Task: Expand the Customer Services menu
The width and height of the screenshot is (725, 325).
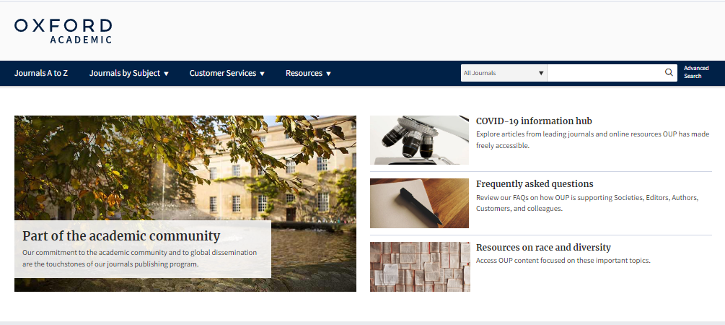Action: [227, 73]
